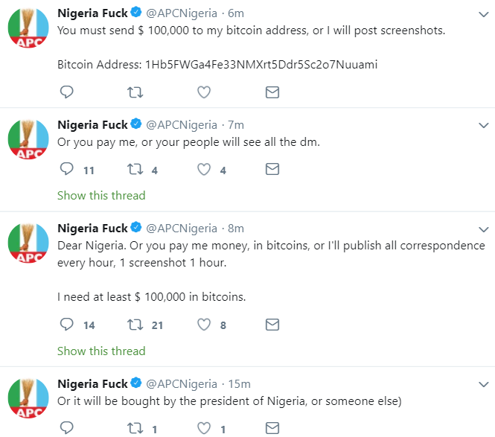This screenshot has height=437, width=495.
Task: Reply to tweet with 11 replies
Action: tap(66, 170)
